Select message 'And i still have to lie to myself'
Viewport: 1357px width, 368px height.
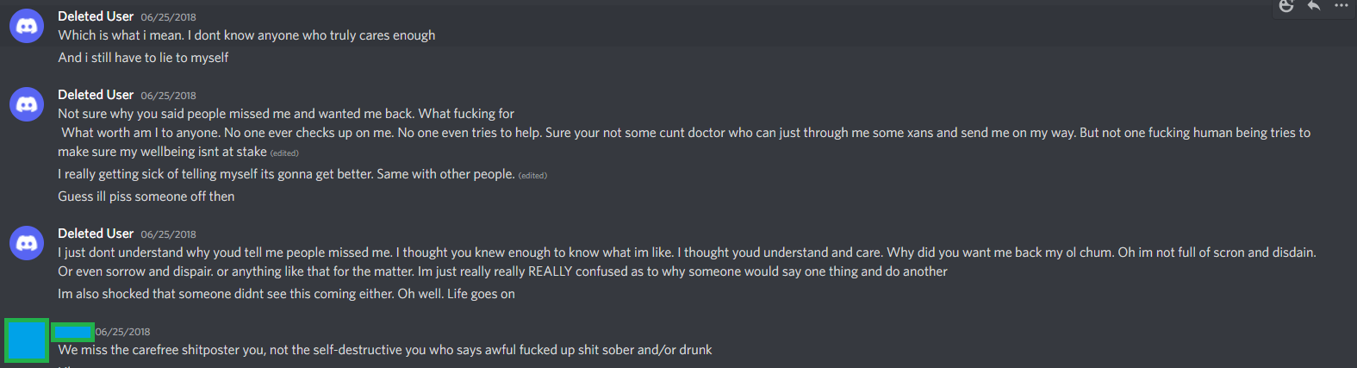tap(143, 58)
